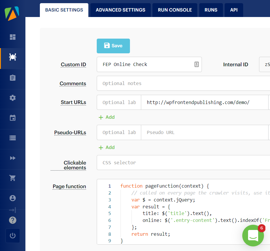Open the storage list icon in sidebar
Screen dimensions: 270x251
pos(13,138)
